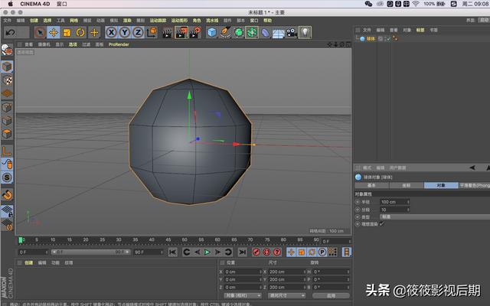Open the viewport 选项 menu
This screenshot has width=490, height=306.
(73, 44)
